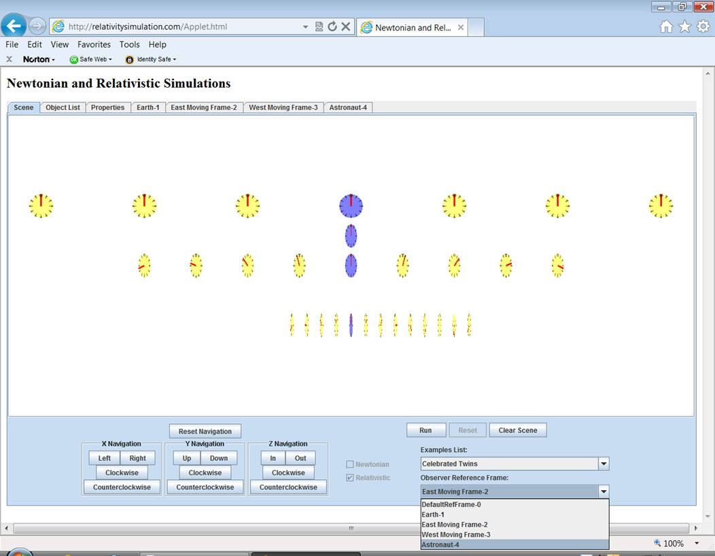Open the West Moving Frame-3 tab

[283, 107]
